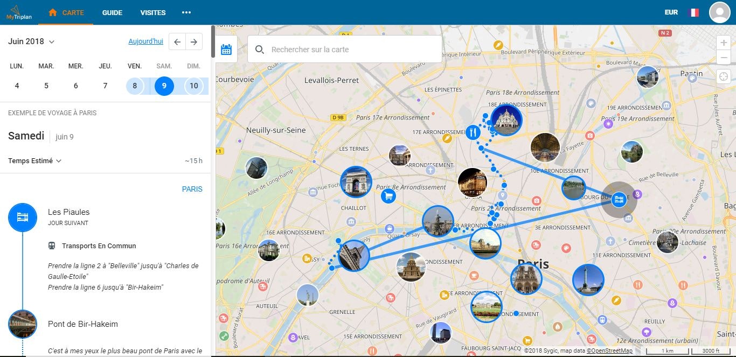This screenshot has width=736, height=357.
Task: Go to the previous week arrow
Action: (x=177, y=42)
